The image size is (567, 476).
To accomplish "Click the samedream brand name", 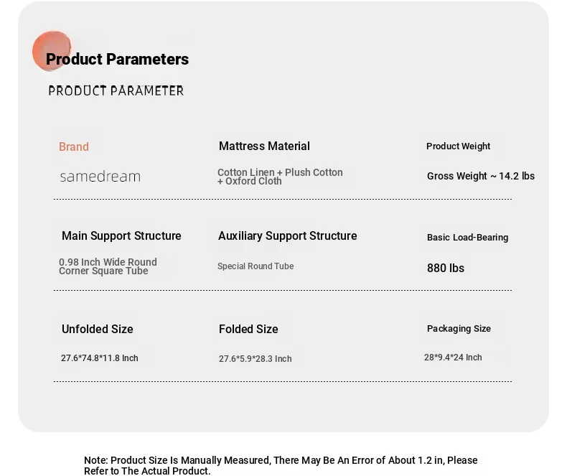I will click(x=100, y=177).
